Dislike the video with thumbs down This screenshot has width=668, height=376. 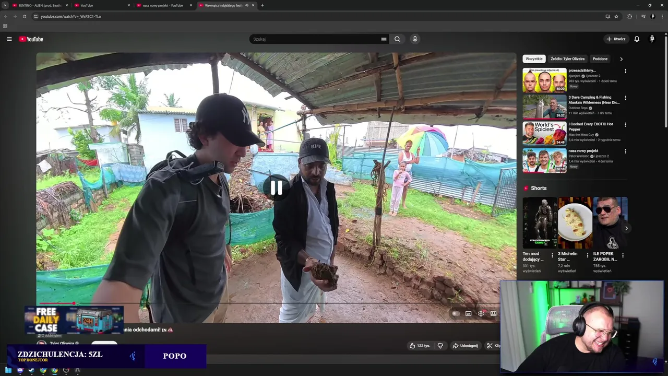coord(440,346)
